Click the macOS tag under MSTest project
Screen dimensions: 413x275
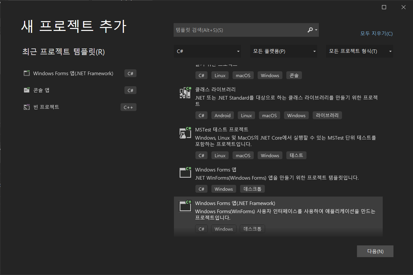click(243, 156)
